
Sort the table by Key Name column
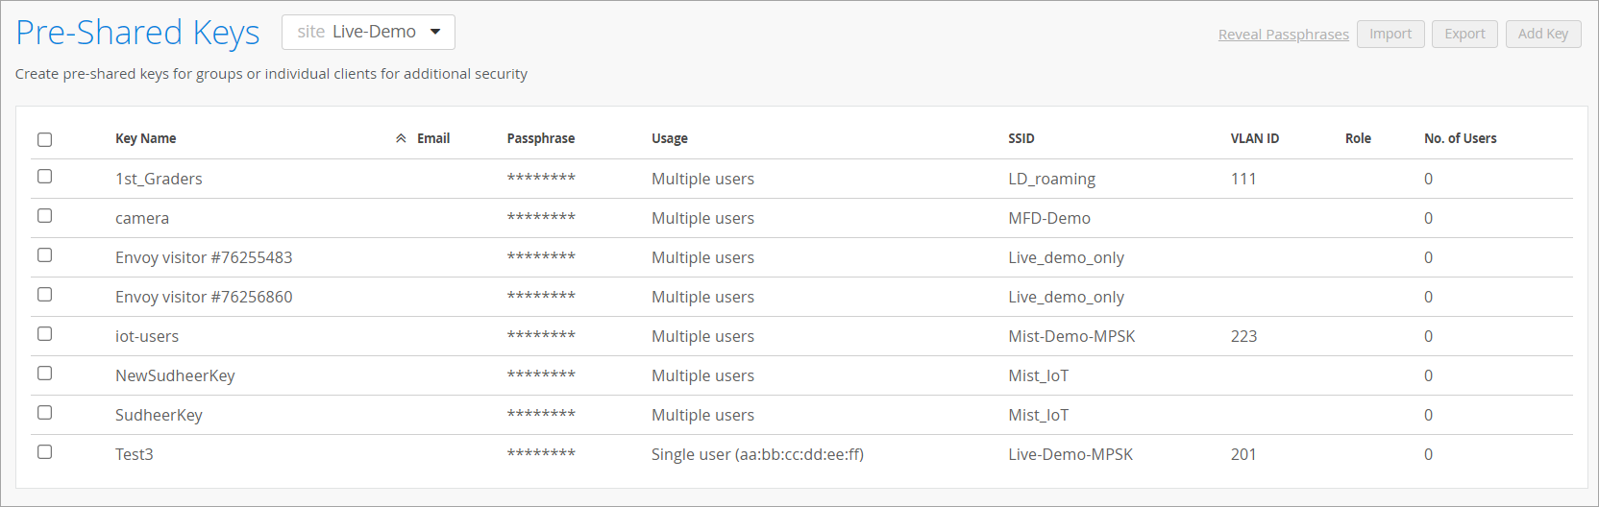tap(146, 138)
